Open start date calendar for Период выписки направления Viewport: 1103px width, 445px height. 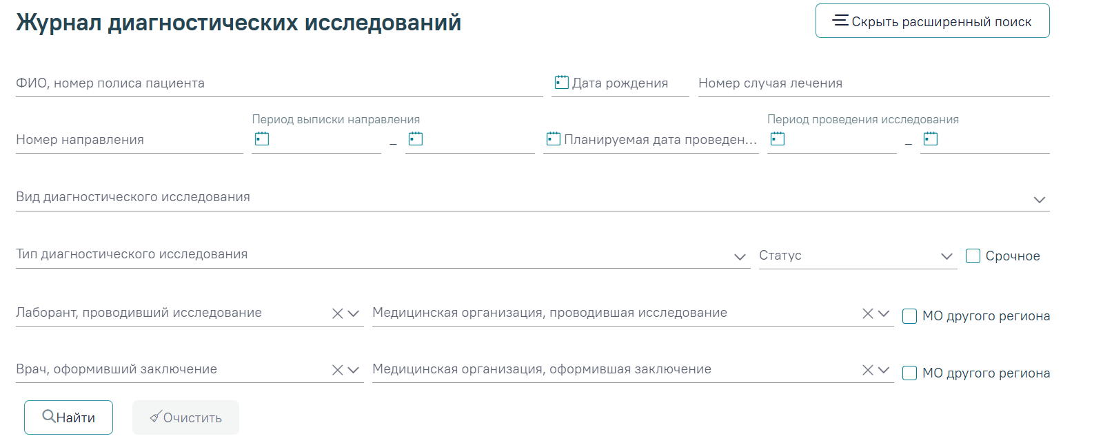[262, 138]
